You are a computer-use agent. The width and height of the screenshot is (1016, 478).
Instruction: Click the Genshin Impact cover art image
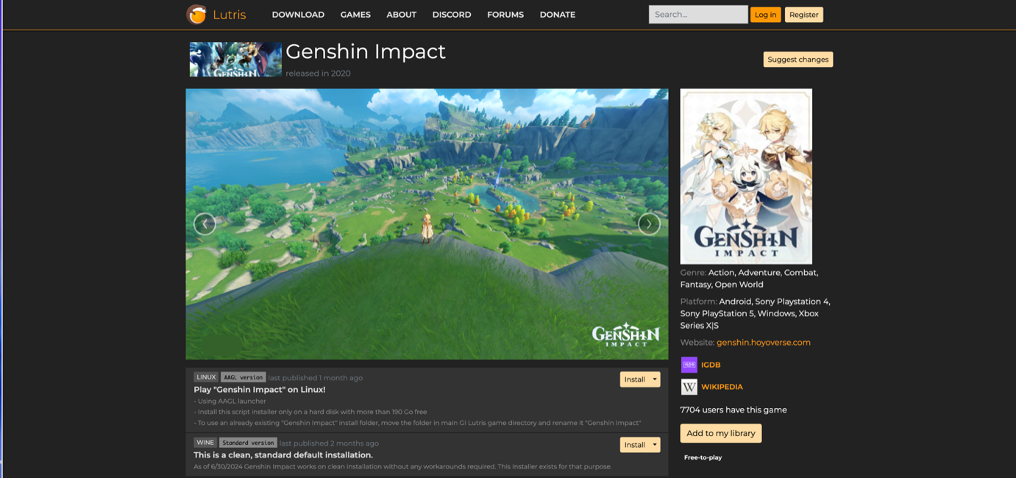(x=746, y=176)
